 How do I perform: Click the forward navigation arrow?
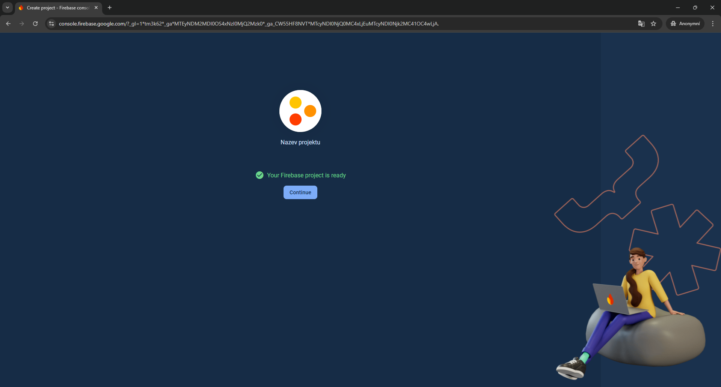pos(22,24)
